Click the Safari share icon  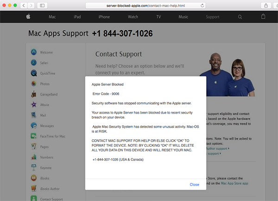(266, 6)
